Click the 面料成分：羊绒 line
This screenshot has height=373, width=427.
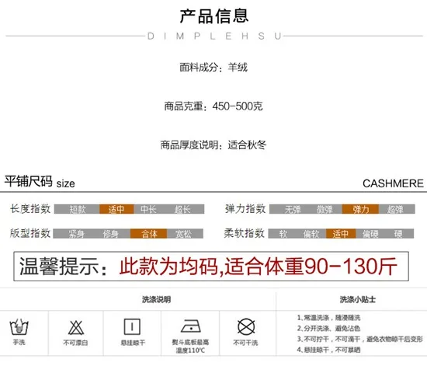[213, 67]
